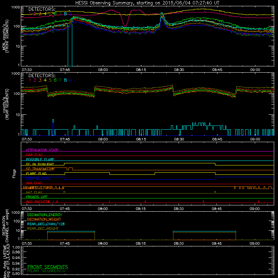
Task: Click the DECIMATION CHANNEL or weight axis title
Action: 5,226
